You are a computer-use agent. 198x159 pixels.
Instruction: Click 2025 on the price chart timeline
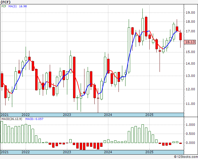pos(149,115)
